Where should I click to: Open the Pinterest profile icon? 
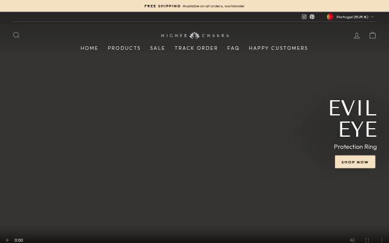(x=312, y=16)
